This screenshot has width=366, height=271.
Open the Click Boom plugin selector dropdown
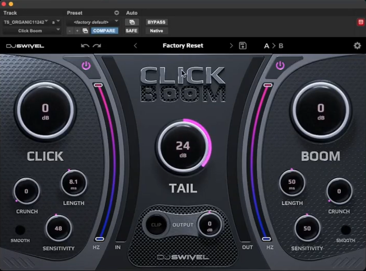pos(32,31)
